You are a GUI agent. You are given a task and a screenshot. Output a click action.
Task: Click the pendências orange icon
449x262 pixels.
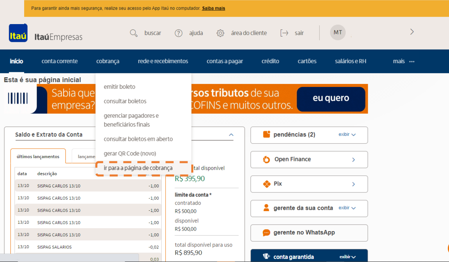(266, 135)
